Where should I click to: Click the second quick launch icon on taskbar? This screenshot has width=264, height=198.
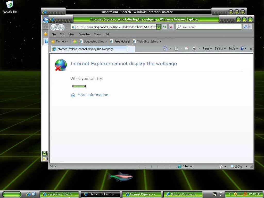(34, 194)
